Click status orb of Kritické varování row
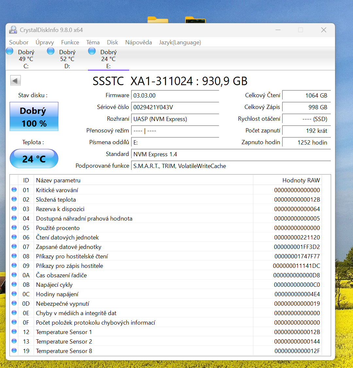 tap(14, 190)
